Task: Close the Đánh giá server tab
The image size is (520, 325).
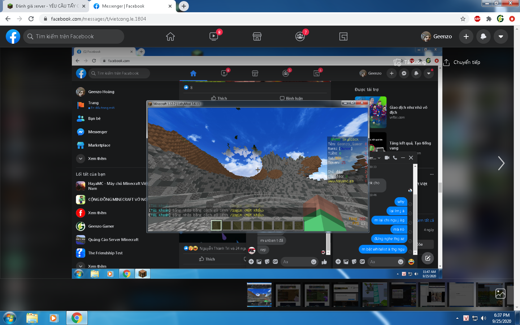Action: pyautogui.click(x=84, y=6)
